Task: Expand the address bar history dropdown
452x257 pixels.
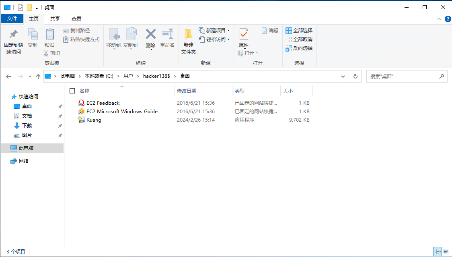Action: [343, 76]
